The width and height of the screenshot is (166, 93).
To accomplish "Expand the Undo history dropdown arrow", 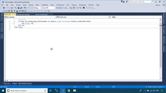I will pyautogui.click(x=27, y=8).
